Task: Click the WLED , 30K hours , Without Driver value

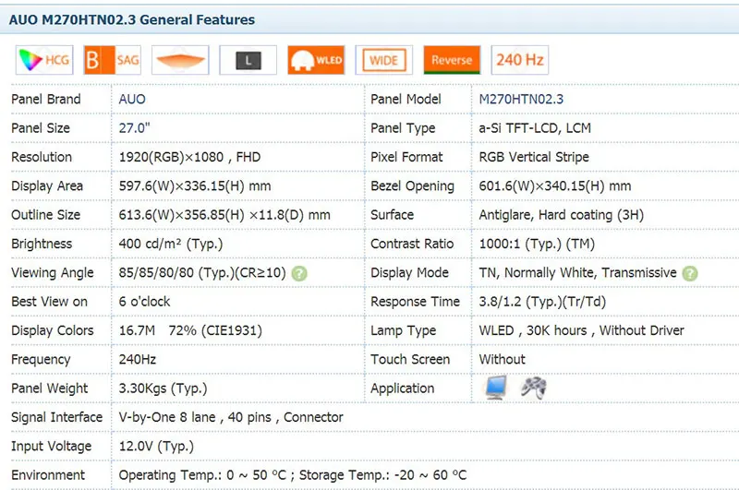Action: tap(582, 331)
